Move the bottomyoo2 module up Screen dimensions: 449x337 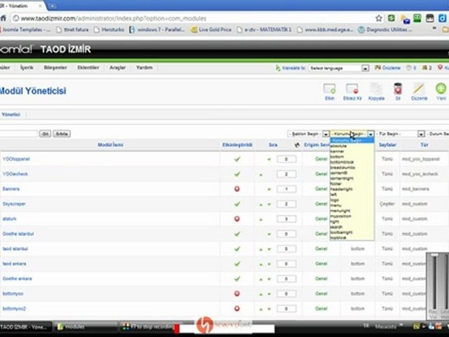pyautogui.click(x=261, y=309)
